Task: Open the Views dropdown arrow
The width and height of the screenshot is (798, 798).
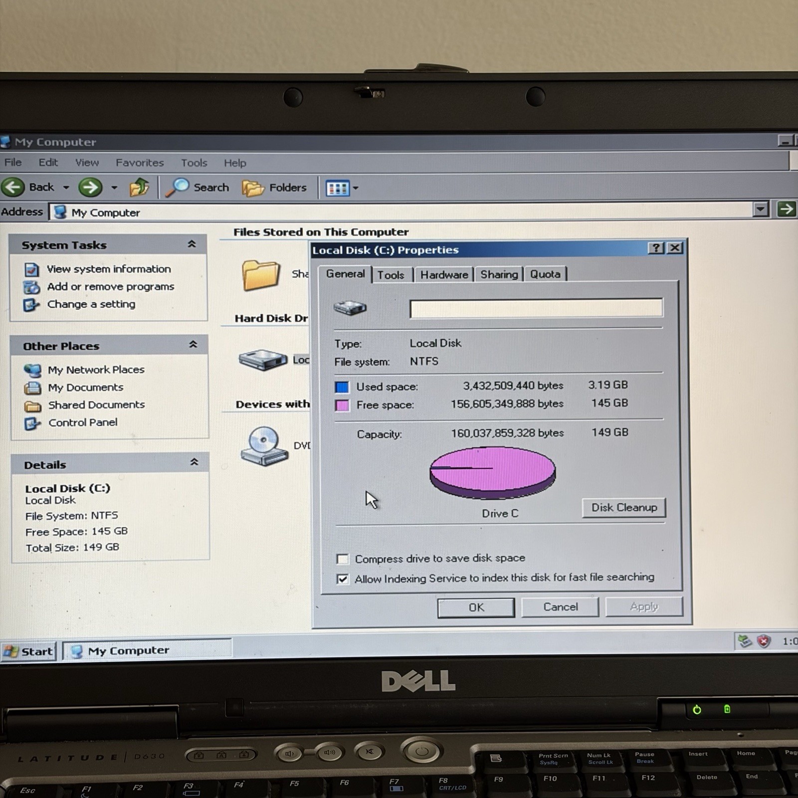Action: pyautogui.click(x=356, y=189)
